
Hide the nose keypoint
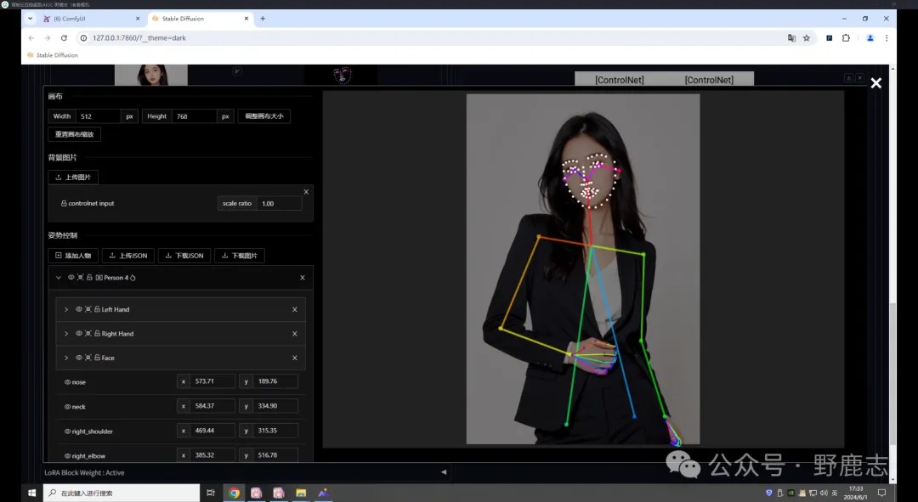67,382
